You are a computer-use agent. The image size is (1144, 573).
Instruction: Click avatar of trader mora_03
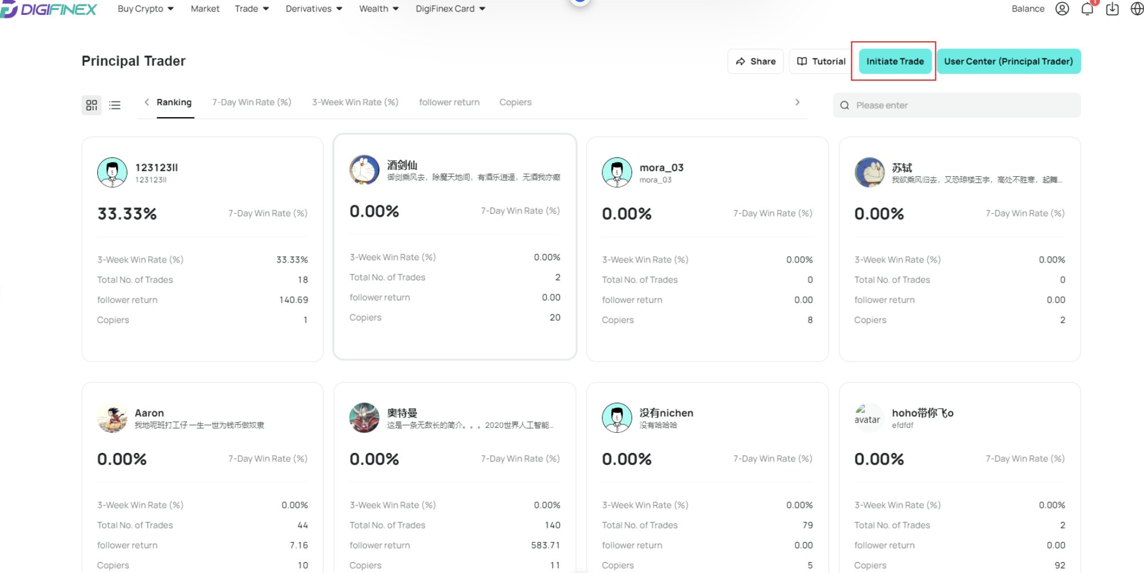(x=617, y=172)
